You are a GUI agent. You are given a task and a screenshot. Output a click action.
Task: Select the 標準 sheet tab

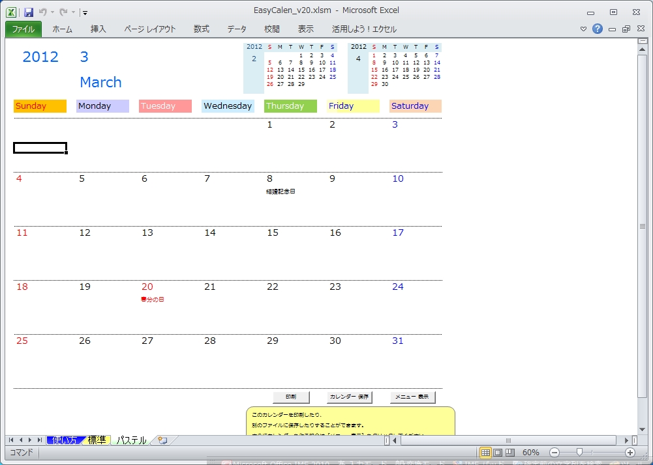(x=97, y=440)
